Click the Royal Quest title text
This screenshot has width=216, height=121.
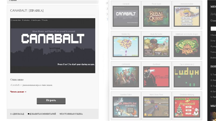coord(156,4)
